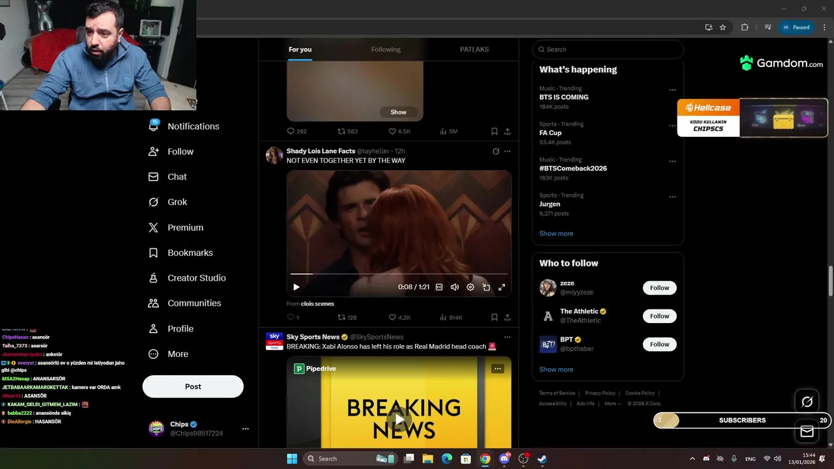Open the BTS IS COMING trend
The height and width of the screenshot is (469, 834).
pyautogui.click(x=564, y=97)
